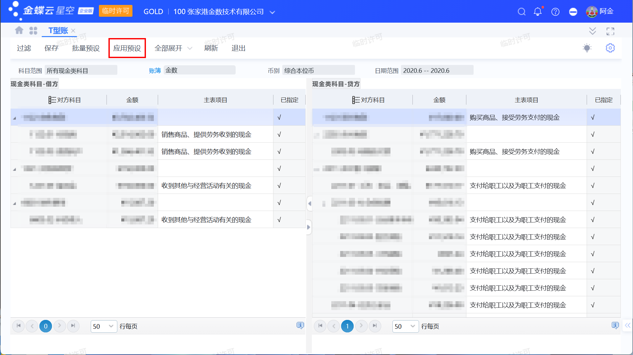Click the home icon in tab bar
This screenshot has width=633, height=355.
[x=19, y=31]
